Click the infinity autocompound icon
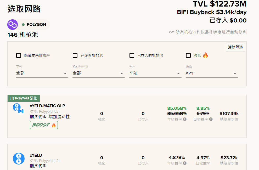Viewport: 259px width, 170px height. (x=172, y=32)
